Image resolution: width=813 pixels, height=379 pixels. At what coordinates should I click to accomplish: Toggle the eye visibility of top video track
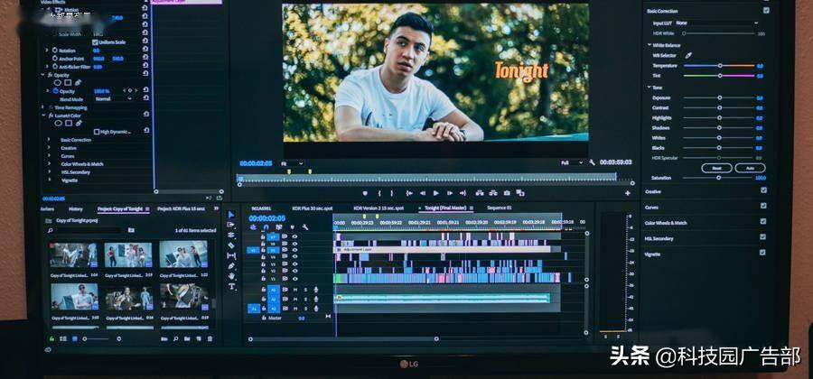(294, 236)
